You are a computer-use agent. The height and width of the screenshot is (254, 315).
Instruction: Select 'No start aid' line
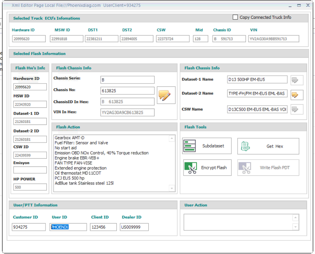pyautogui.click(x=65, y=148)
